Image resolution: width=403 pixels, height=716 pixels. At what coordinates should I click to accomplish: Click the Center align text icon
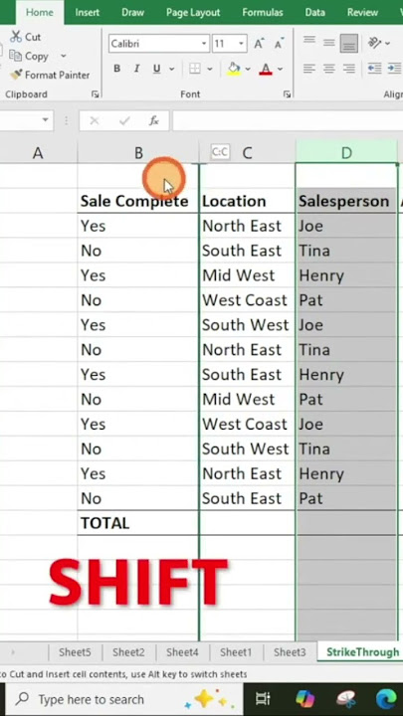click(329, 69)
